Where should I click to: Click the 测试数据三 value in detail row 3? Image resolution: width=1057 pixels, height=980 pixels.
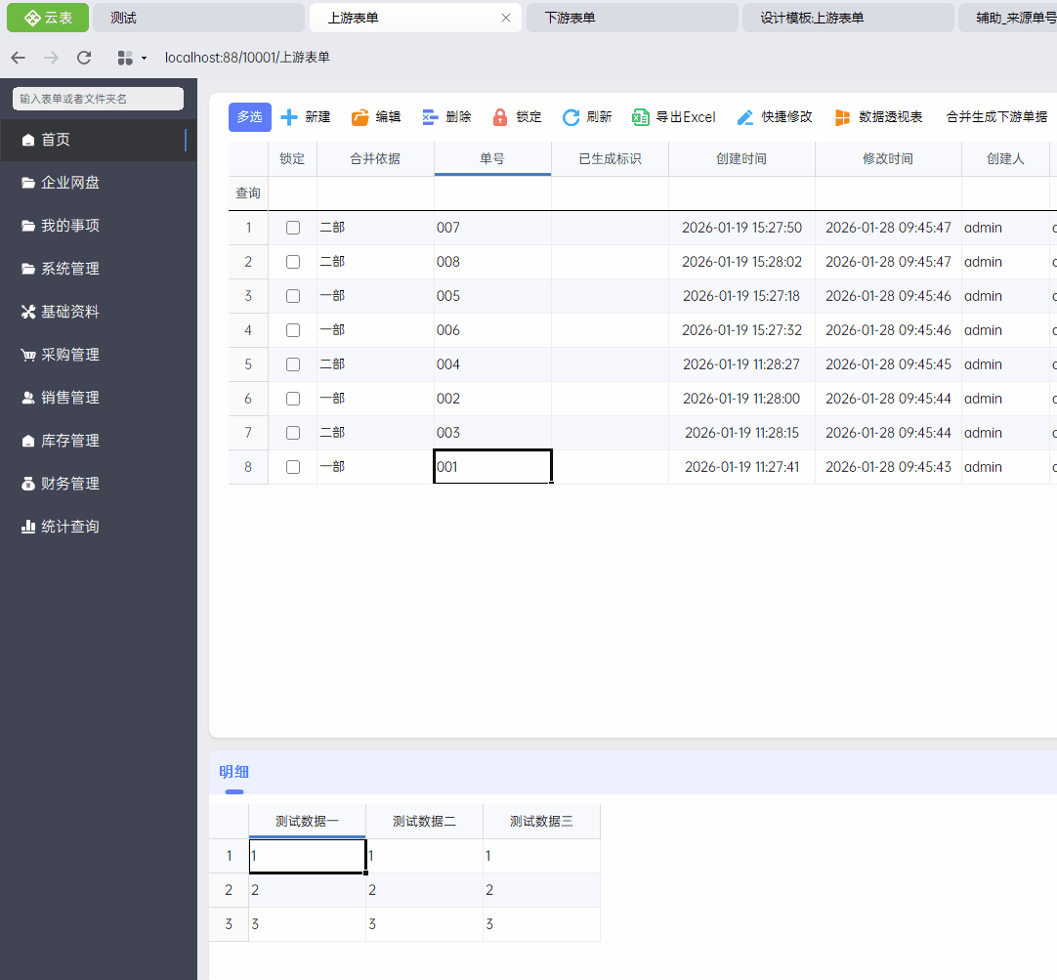coord(541,924)
